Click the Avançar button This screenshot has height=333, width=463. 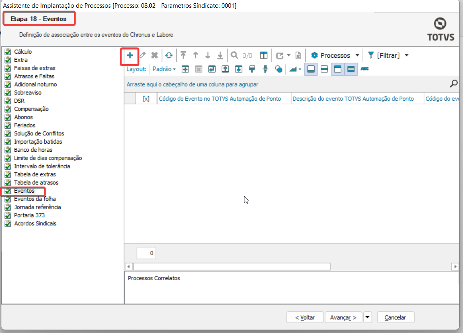343,317
